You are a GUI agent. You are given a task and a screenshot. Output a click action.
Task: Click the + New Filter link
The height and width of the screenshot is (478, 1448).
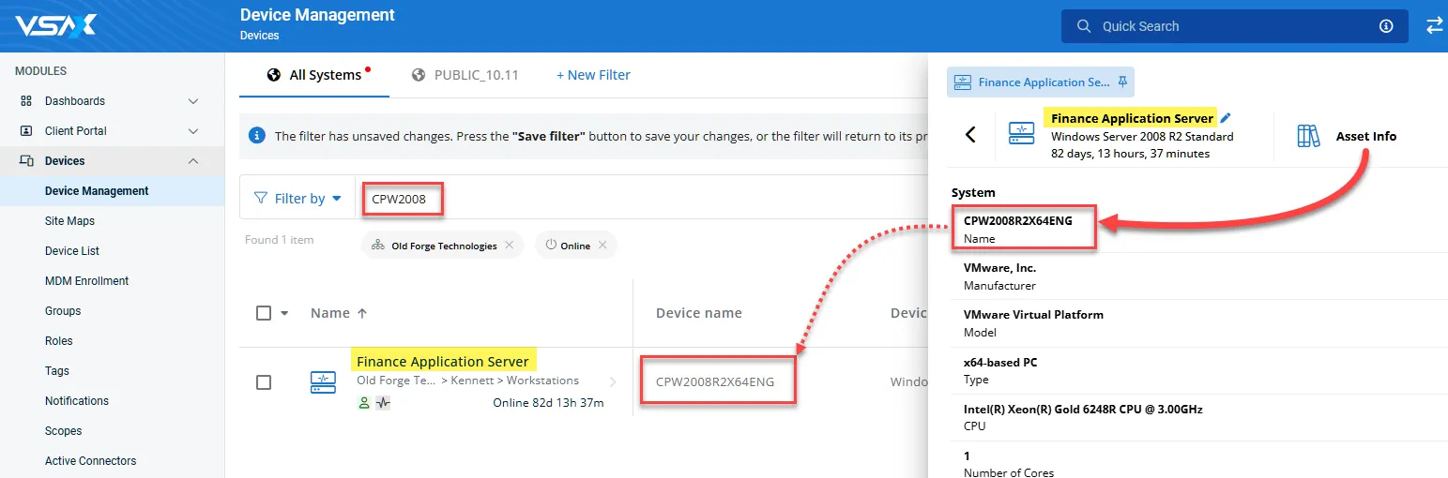coord(593,75)
